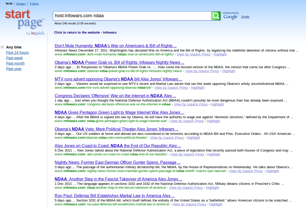View Ron Paul result by Ixquick Proxy
The image size is (306, 212).
pyautogui.click(x=189, y=204)
